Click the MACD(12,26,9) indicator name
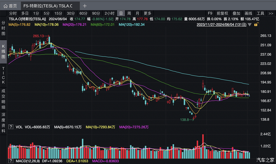Screen dimensions: 276x164 pos(27,161)
